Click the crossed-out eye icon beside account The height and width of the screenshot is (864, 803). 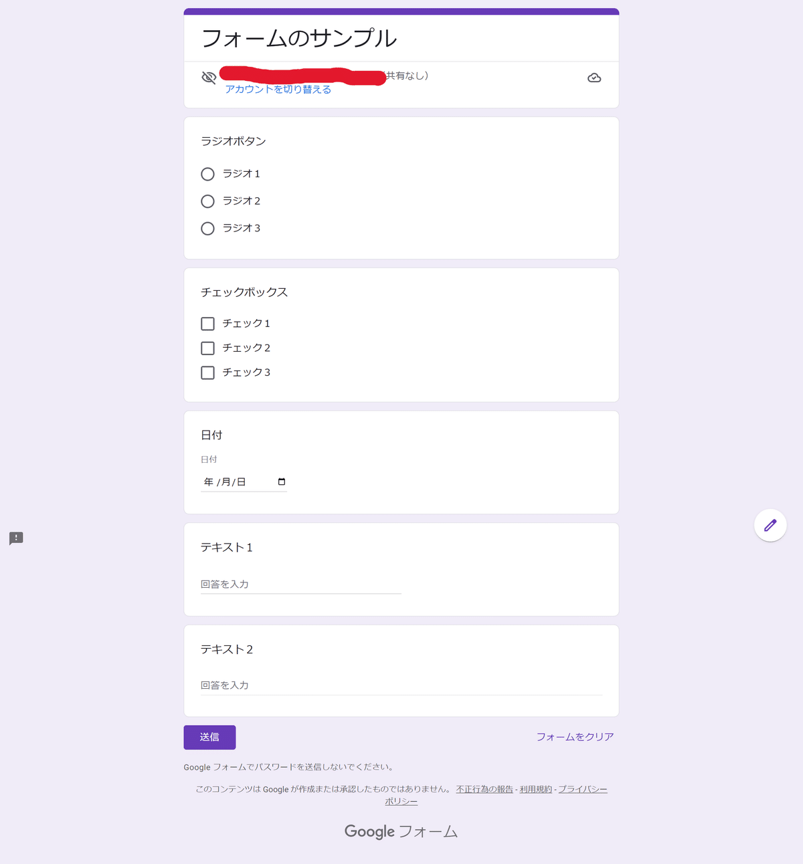209,78
